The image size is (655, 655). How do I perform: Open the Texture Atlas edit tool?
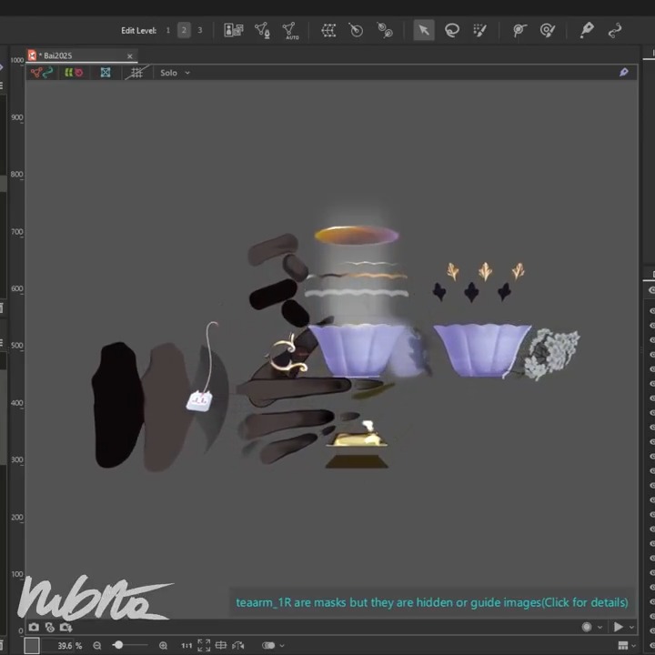234,30
